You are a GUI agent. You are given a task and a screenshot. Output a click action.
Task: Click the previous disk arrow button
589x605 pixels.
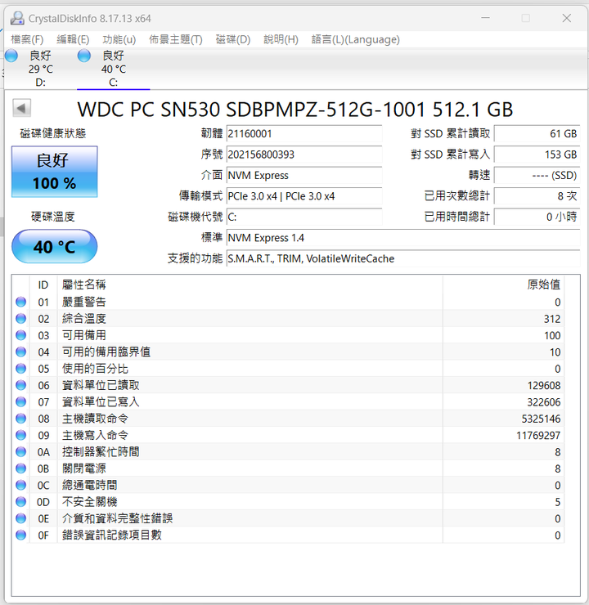pyautogui.click(x=21, y=108)
